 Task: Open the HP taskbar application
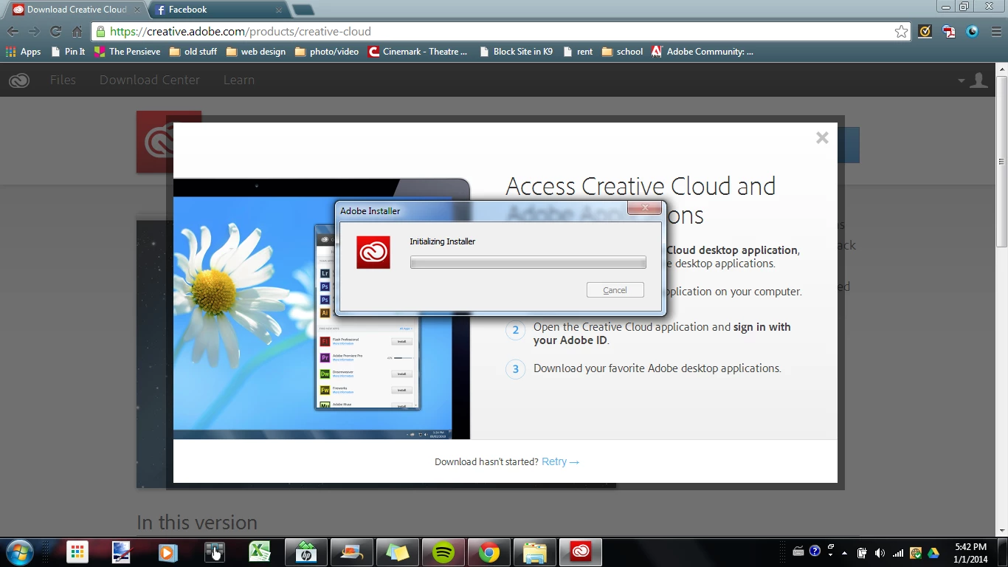305,552
